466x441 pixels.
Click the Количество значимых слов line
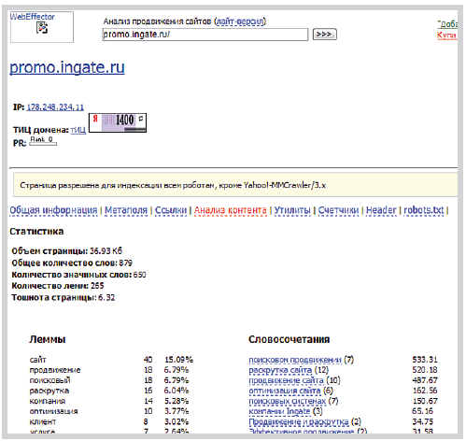tap(78, 275)
